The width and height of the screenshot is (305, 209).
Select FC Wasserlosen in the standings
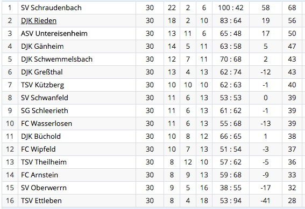pos(46,123)
